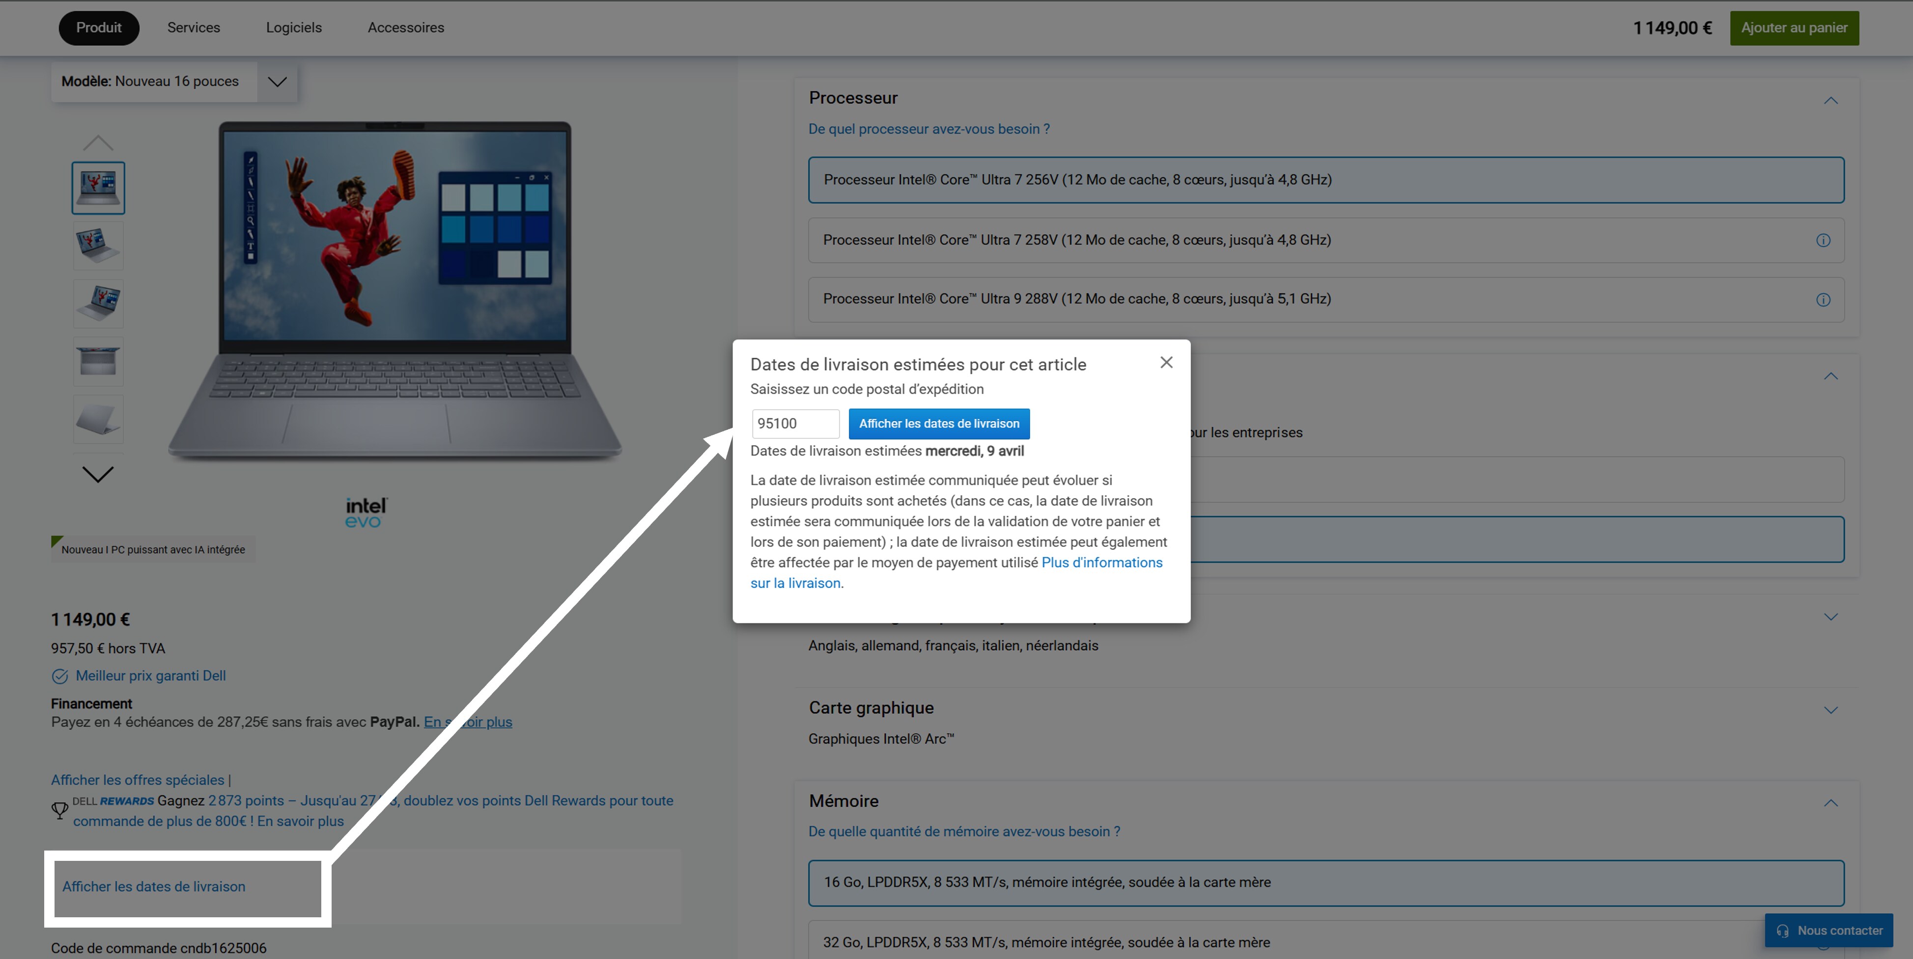Click the Intel Evo logo
1913x959 pixels.
pos(366,511)
